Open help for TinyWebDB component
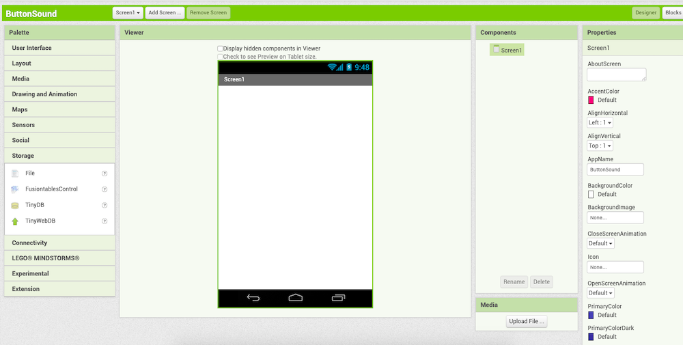Image resolution: width=683 pixels, height=345 pixels. click(104, 221)
